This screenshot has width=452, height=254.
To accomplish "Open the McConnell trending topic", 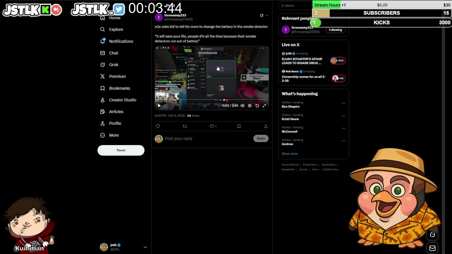I will [x=290, y=132].
